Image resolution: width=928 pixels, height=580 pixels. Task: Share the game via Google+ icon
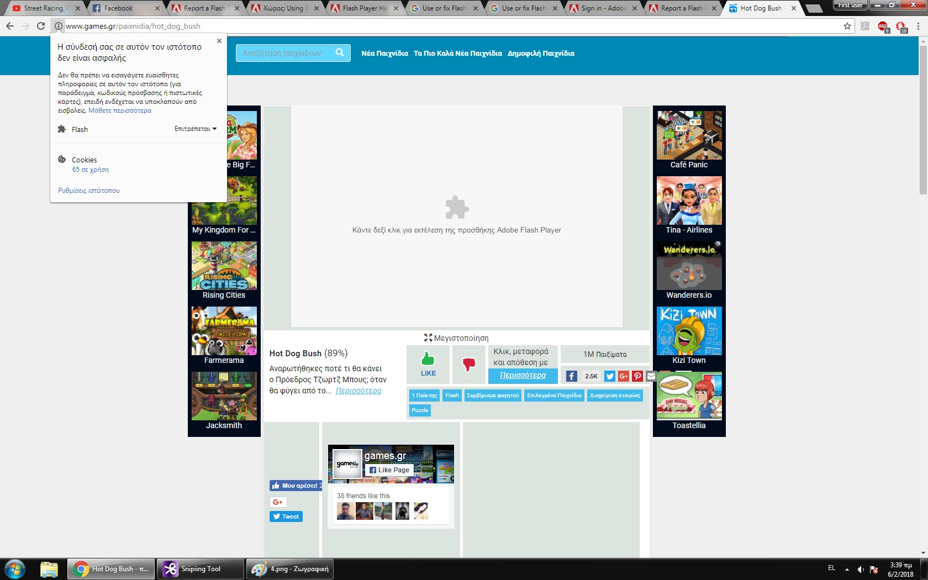(x=624, y=376)
